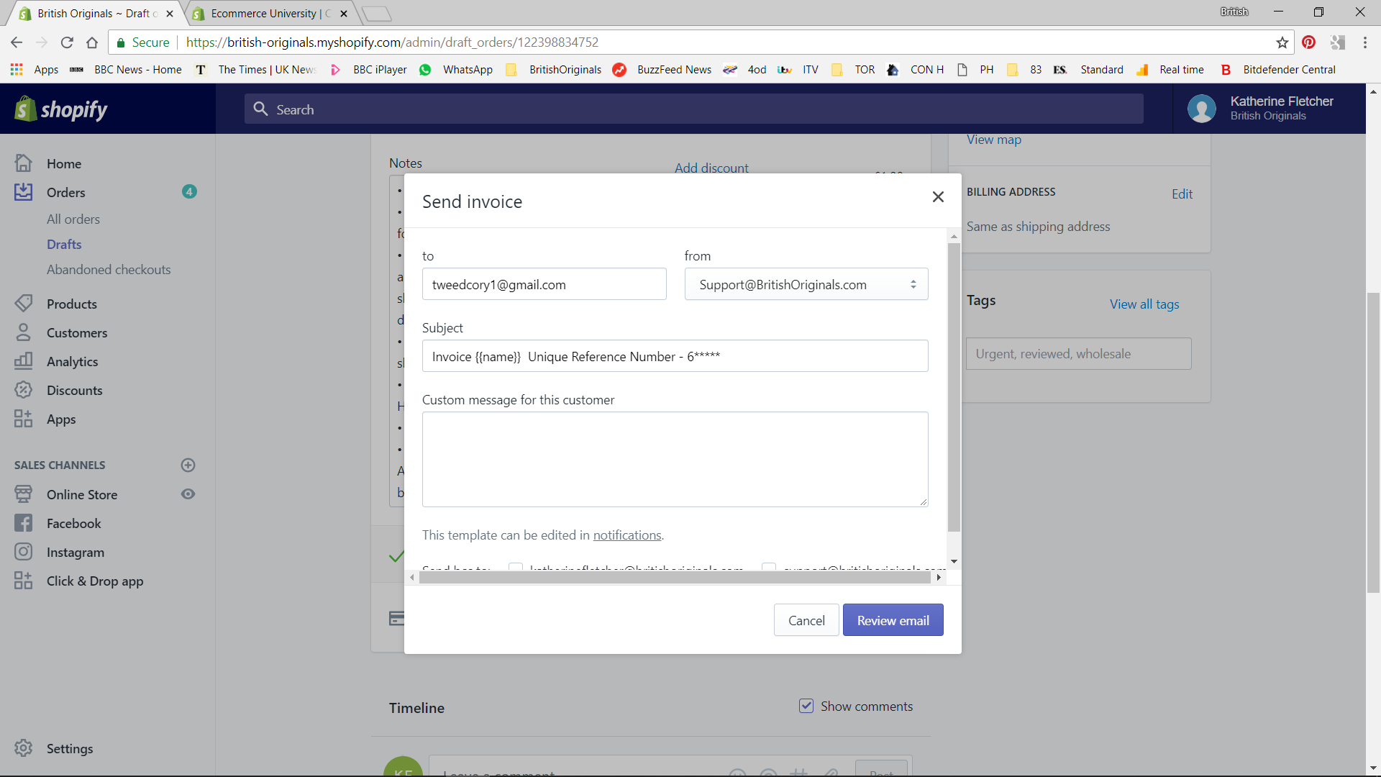1381x777 pixels.
Task: Open Discounts section in sidebar
Action: click(x=74, y=390)
